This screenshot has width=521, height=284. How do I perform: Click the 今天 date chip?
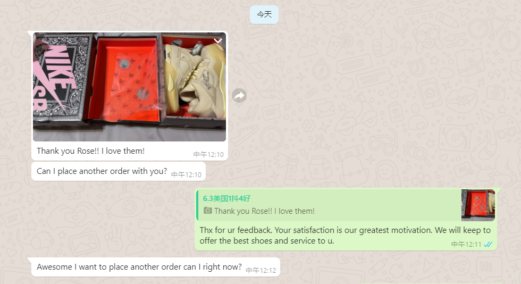pyautogui.click(x=264, y=15)
